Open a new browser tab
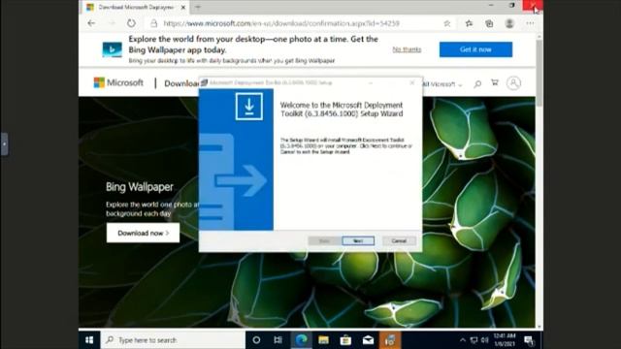This screenshot has width=621, height=349. click(x=198, y=7)
